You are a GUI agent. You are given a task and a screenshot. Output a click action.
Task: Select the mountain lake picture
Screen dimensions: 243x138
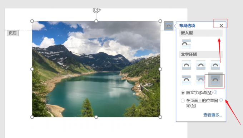tap(96, 69)
